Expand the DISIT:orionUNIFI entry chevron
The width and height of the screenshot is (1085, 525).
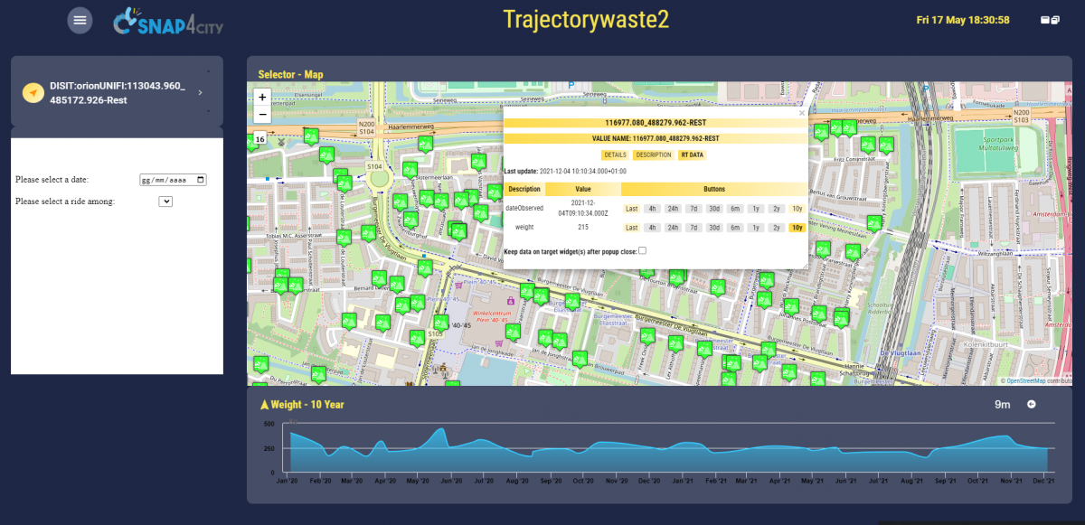coord(200,93)
